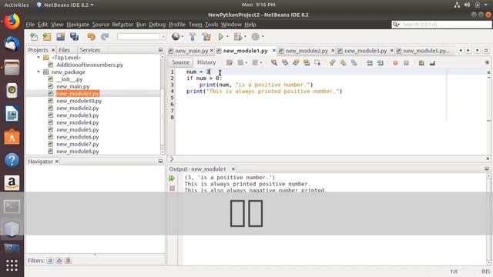
Task: Click the Debug Project toolbar icon
Action: click(x=238, y=37)
